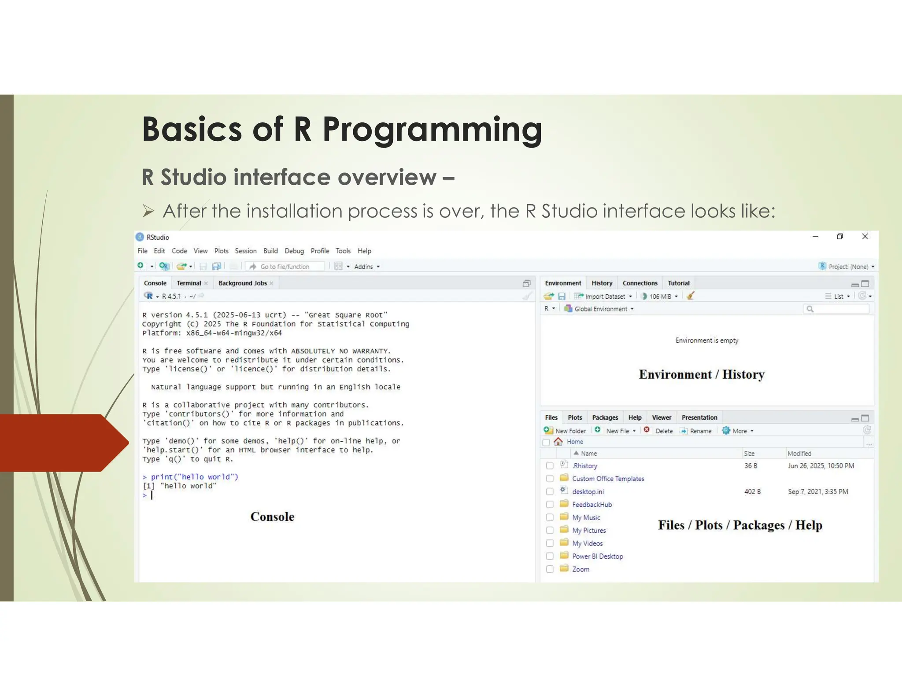Click the workspace panes grid icon in toolbar
The image size is (902, 696).
pyautogui.click(x=338, y=266)
